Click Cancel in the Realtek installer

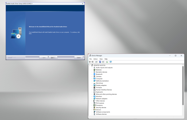coord(79,58)
